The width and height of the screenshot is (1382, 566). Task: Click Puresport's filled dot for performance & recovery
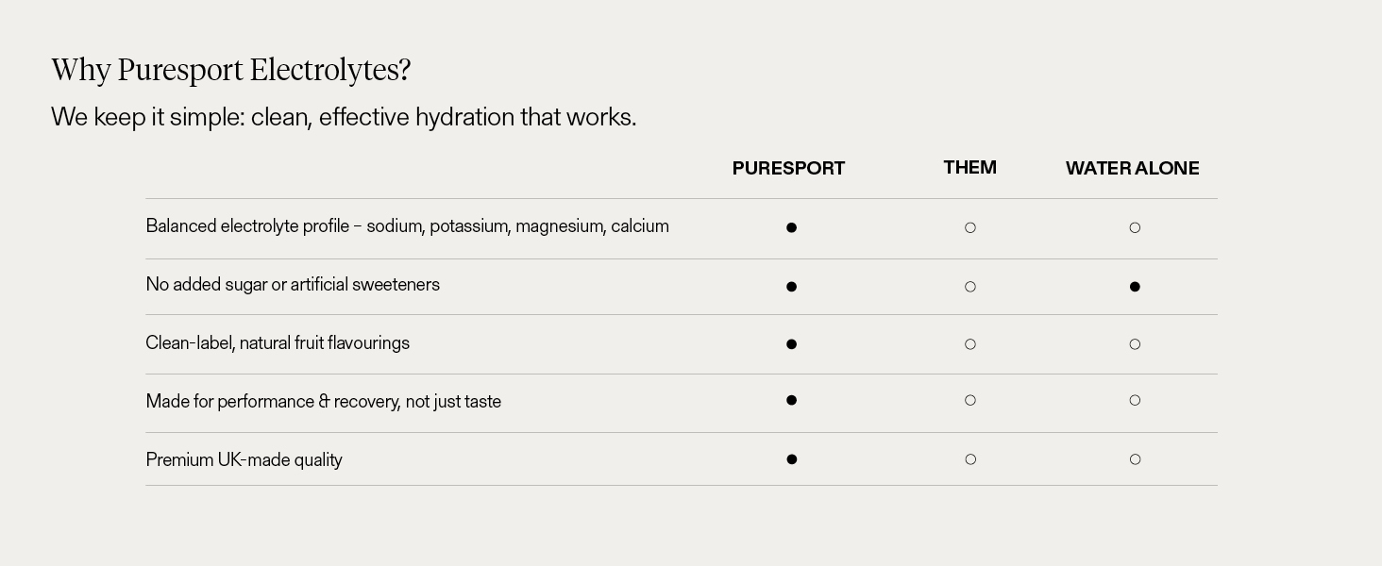click(791, 400)
